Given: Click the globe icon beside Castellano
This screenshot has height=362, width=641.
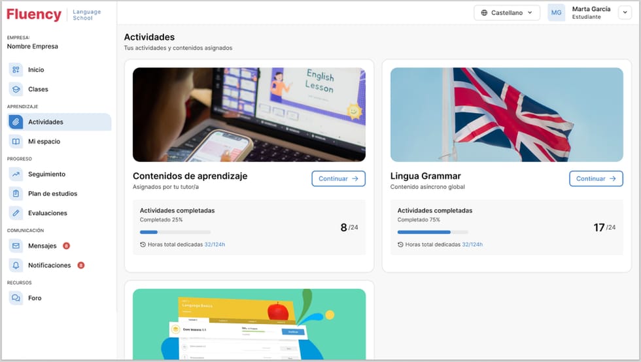Looking at the screenshot, I should (x=484, y=12).
